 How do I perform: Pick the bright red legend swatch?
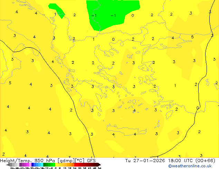coord(75,165)
